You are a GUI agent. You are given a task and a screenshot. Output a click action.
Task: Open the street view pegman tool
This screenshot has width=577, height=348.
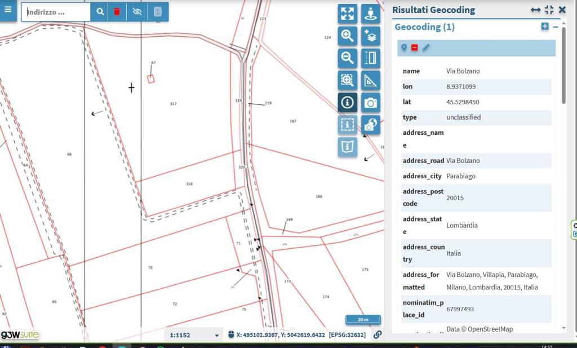[370, 14]
